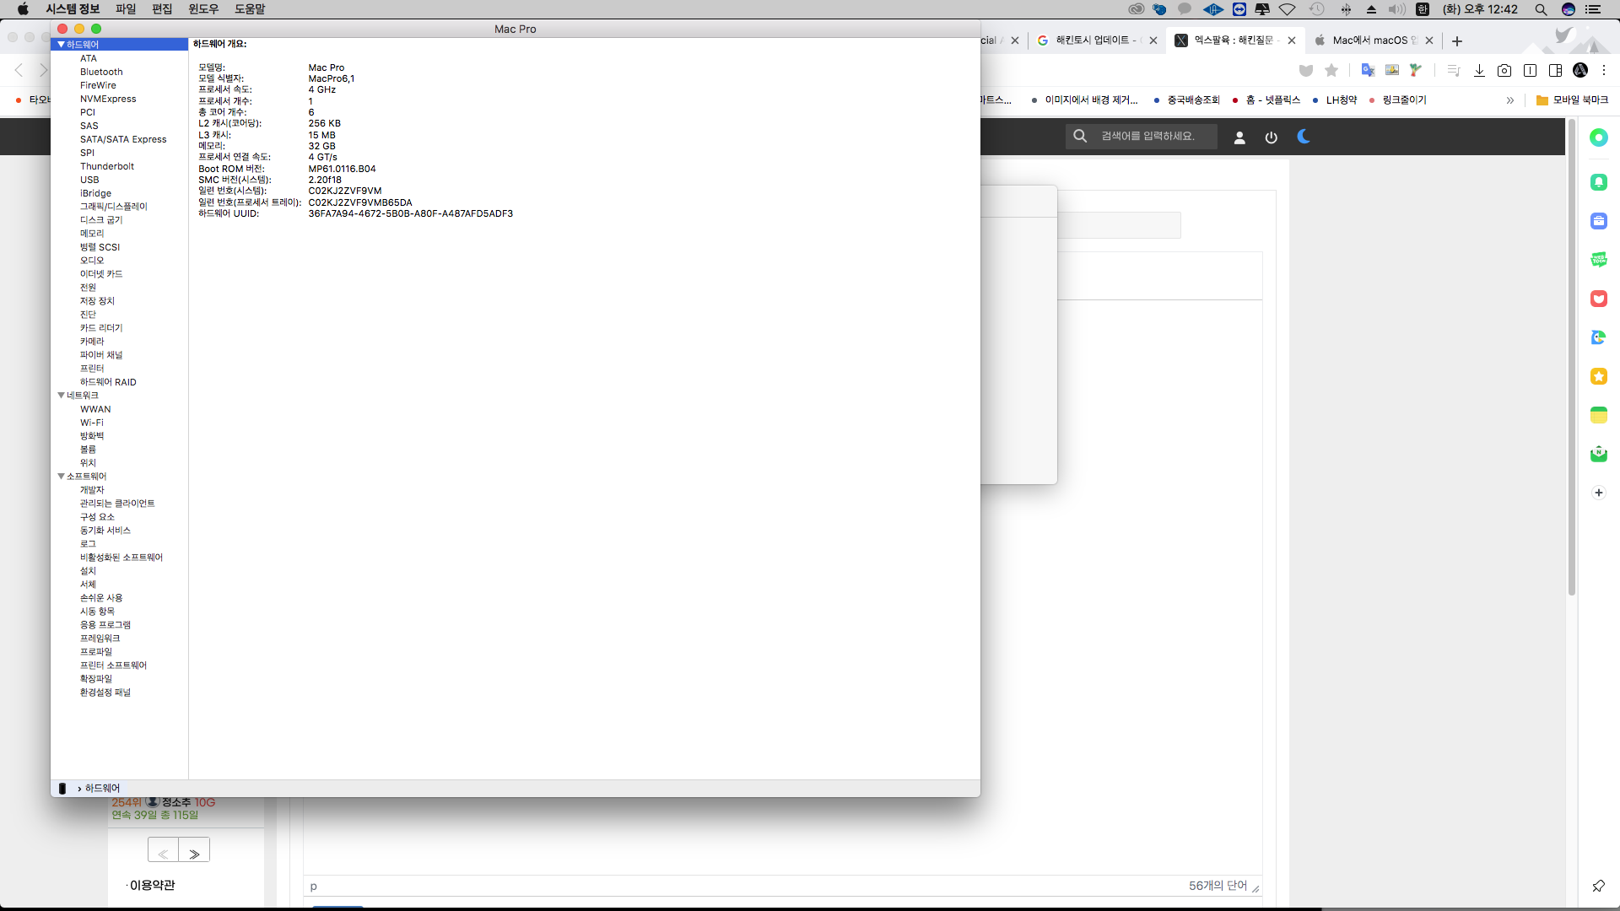Open the Time Machine menu bar icon
Image resolution: width=1620 pixels, height=911 pixels.
pos(1317,9)
